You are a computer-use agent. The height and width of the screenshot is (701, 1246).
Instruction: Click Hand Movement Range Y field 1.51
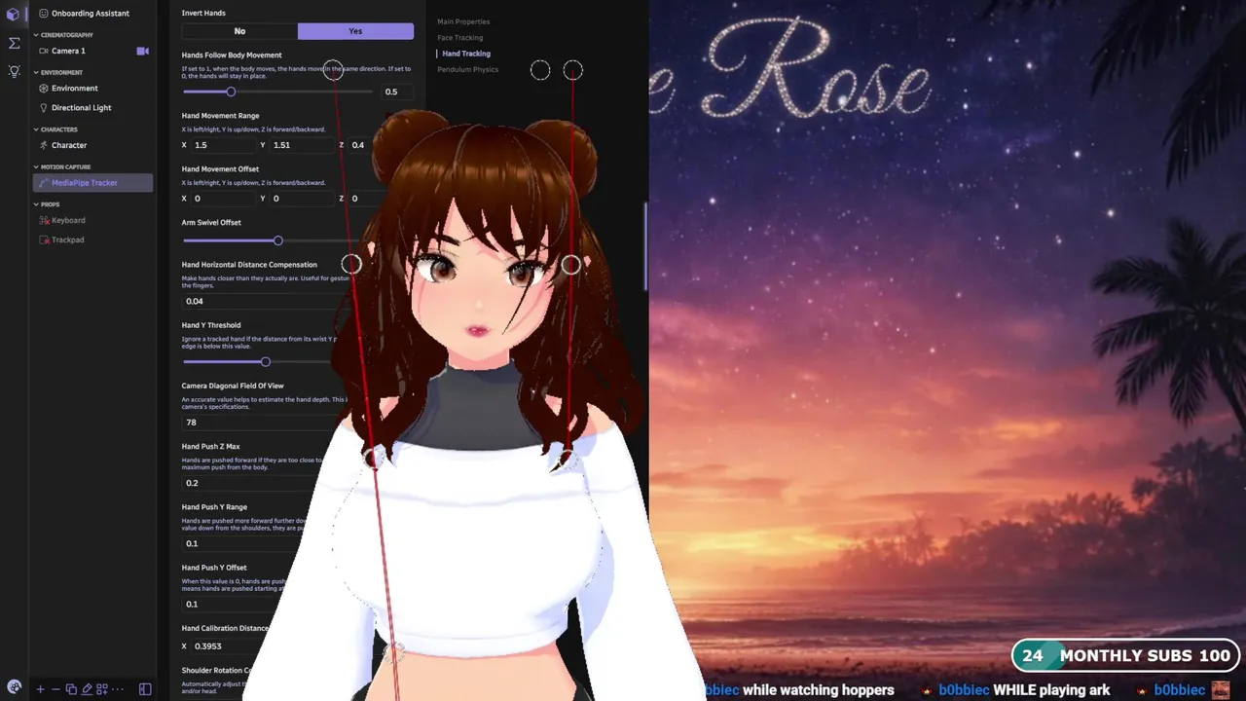(302, 145)
